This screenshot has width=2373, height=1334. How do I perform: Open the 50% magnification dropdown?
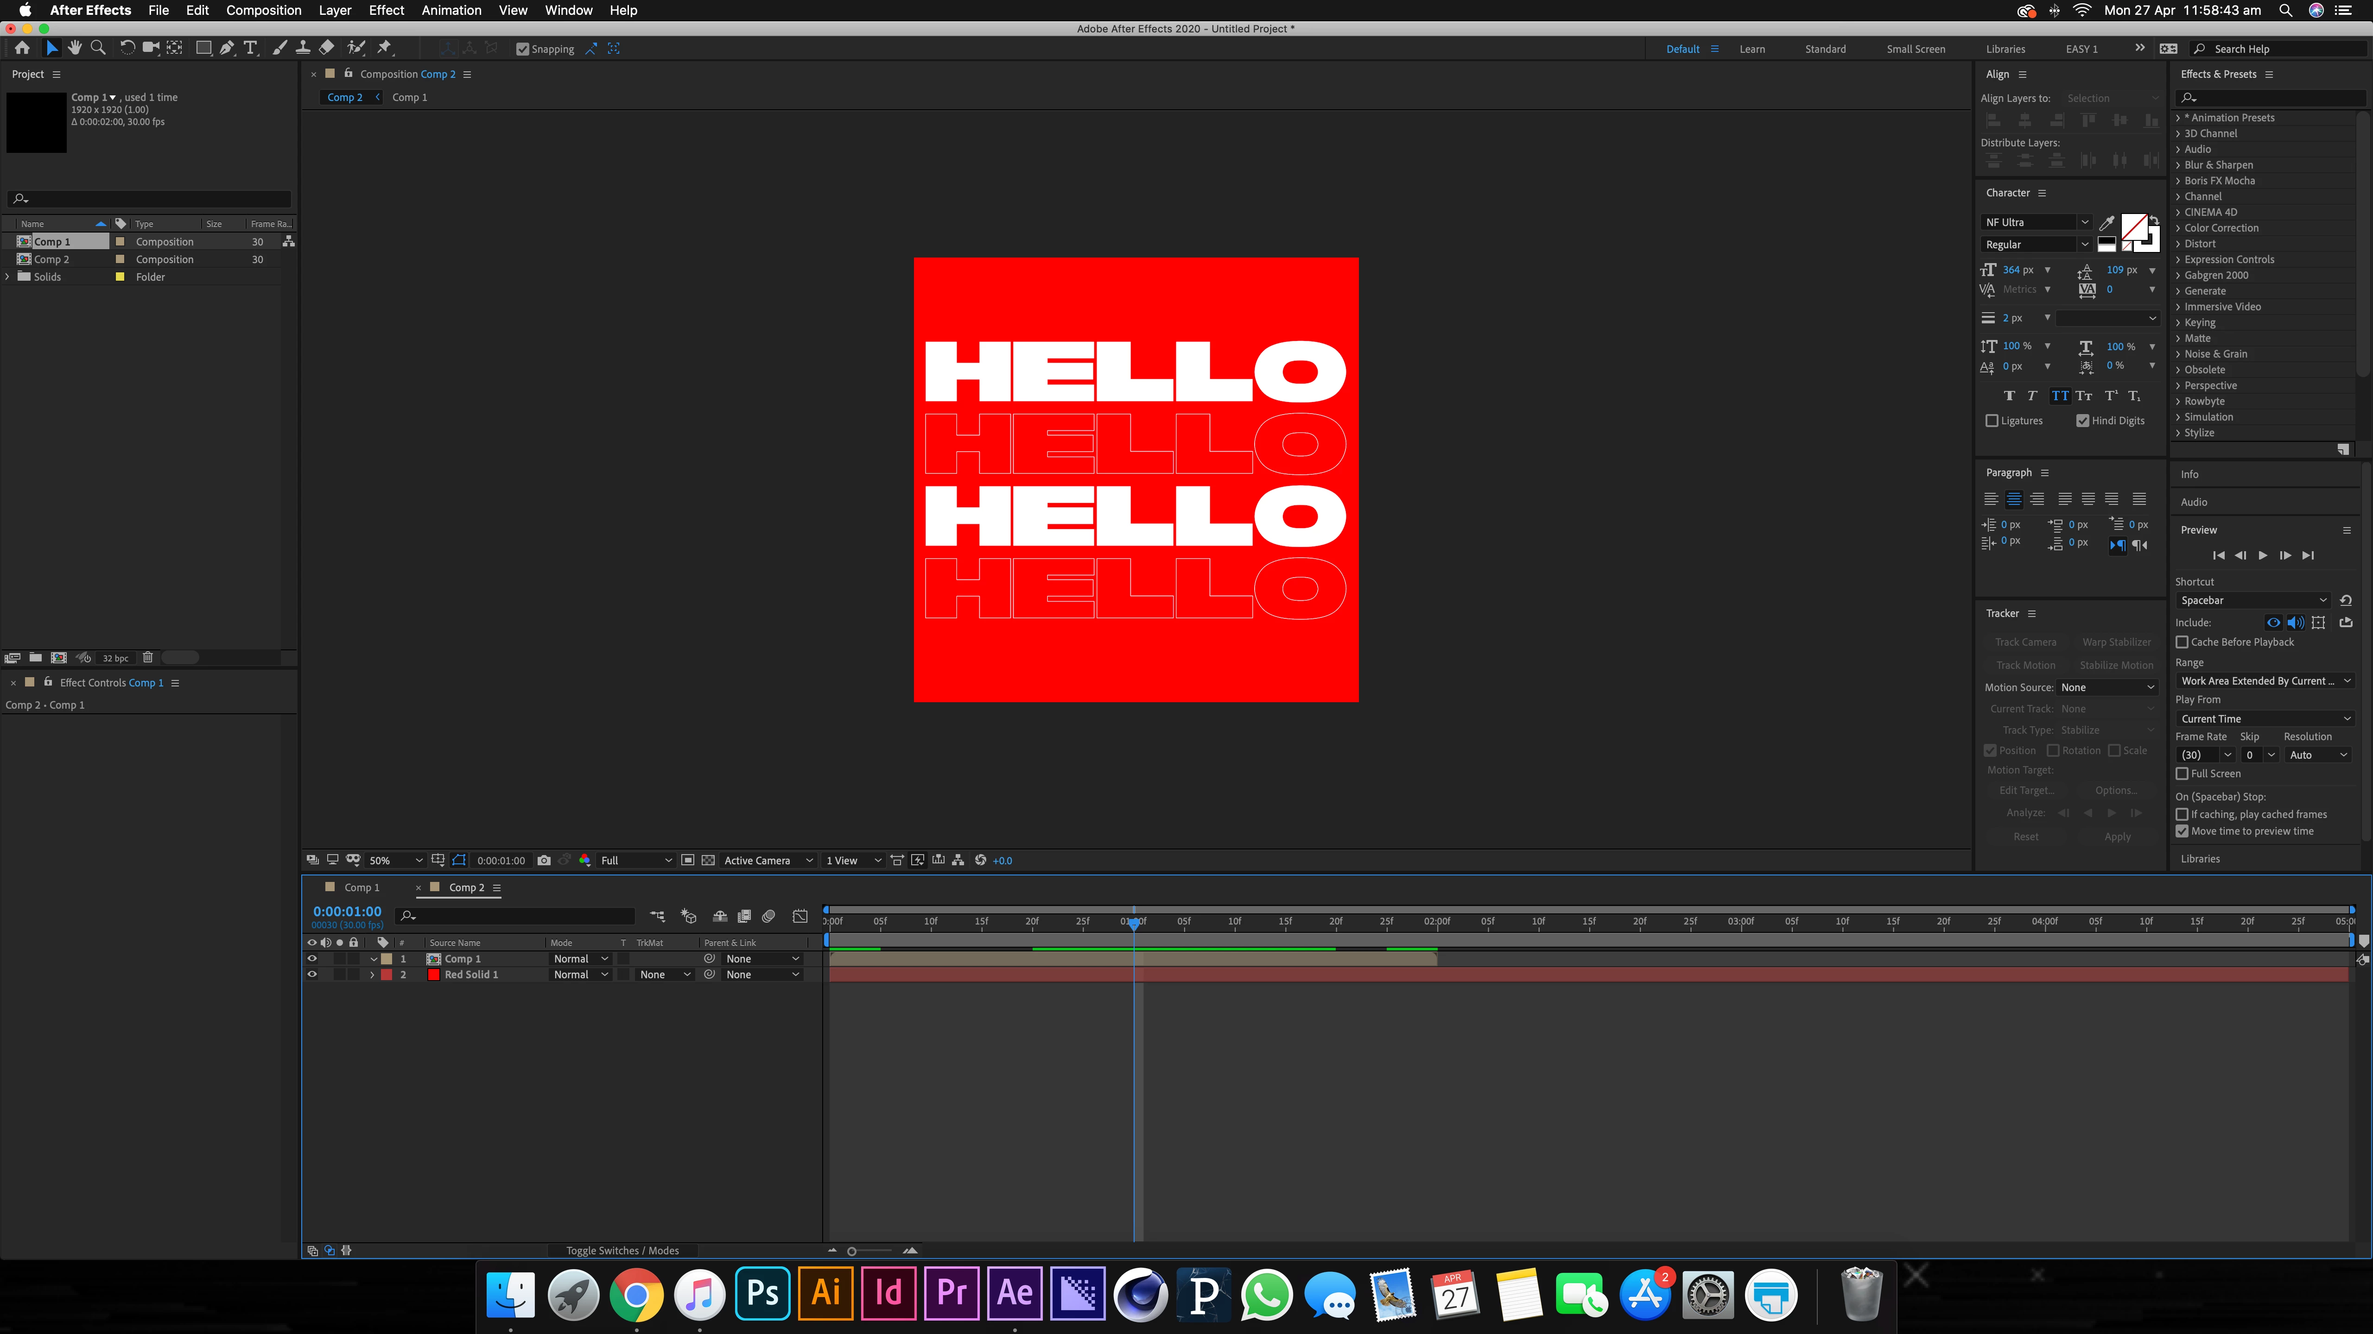396,860
